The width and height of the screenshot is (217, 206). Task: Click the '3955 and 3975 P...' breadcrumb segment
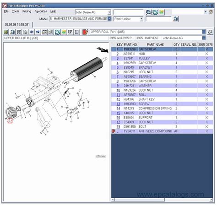[122, 38]
